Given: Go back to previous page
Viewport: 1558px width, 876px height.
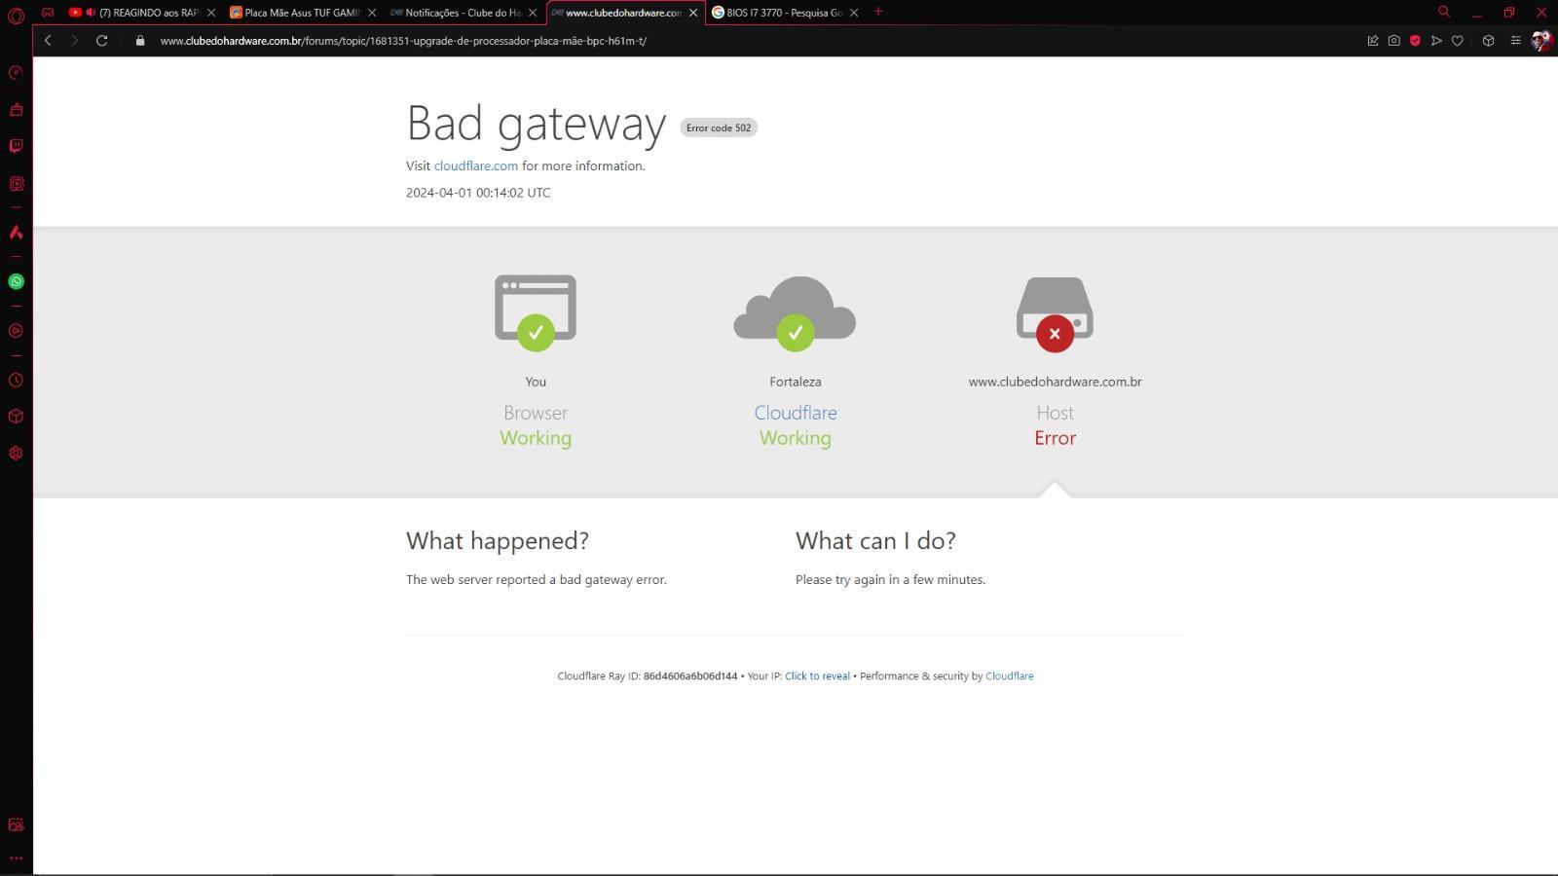Looking at the screenshot, I should [x=48, y=41].
